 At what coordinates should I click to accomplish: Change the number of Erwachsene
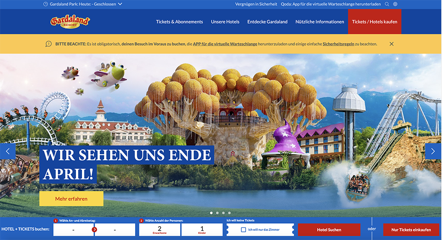point(160,230)
